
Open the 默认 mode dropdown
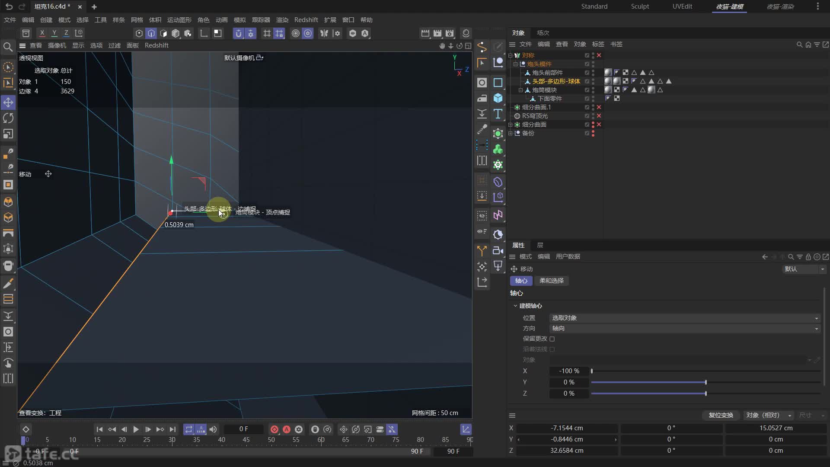(x=804, y=269)
